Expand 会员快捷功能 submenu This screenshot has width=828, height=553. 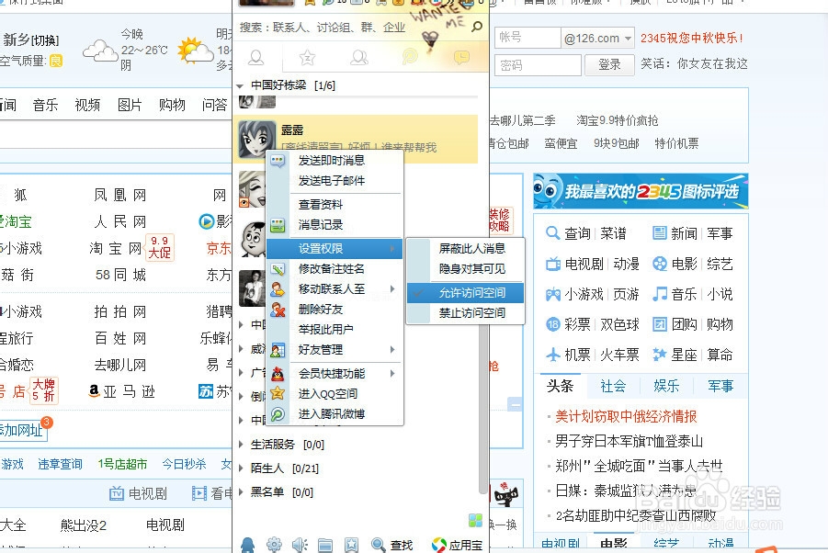[335, 374]
